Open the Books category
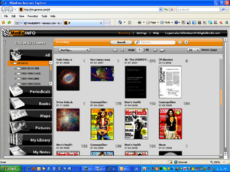 pos(31,104)
